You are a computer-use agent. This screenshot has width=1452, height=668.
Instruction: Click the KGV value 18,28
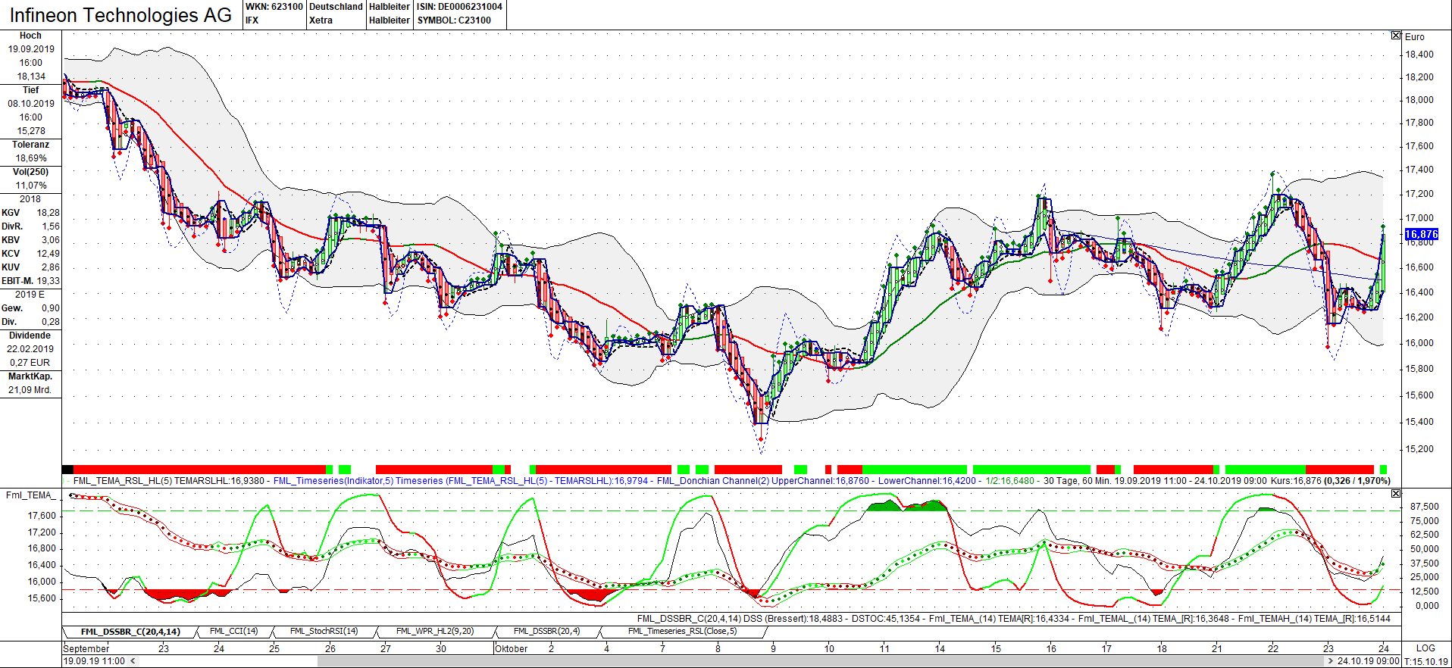tap(48, 213)
